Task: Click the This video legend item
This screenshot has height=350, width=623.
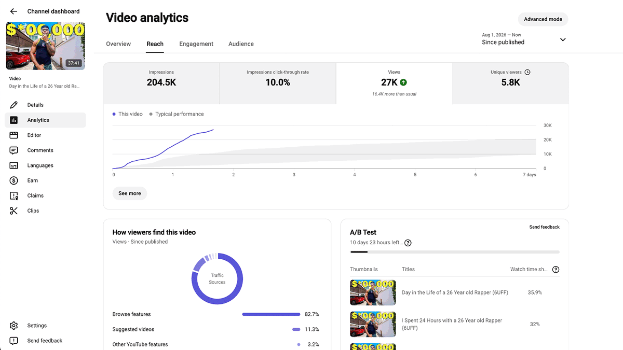Action: tap(128, 114)
